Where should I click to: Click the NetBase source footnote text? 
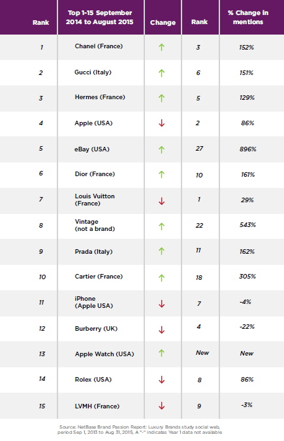(x=140, y=429)
